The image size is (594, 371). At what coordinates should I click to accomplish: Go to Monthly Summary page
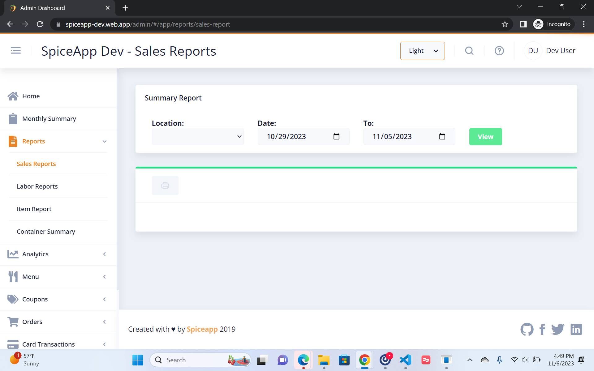pyautogui.click(x=49, y=119)
